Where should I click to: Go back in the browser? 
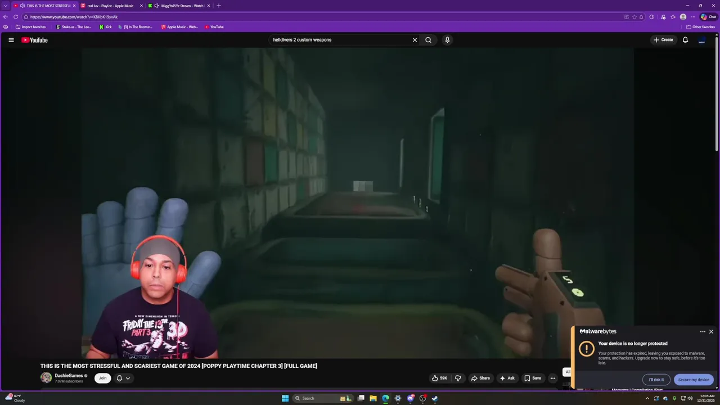[x=6, y=17]
